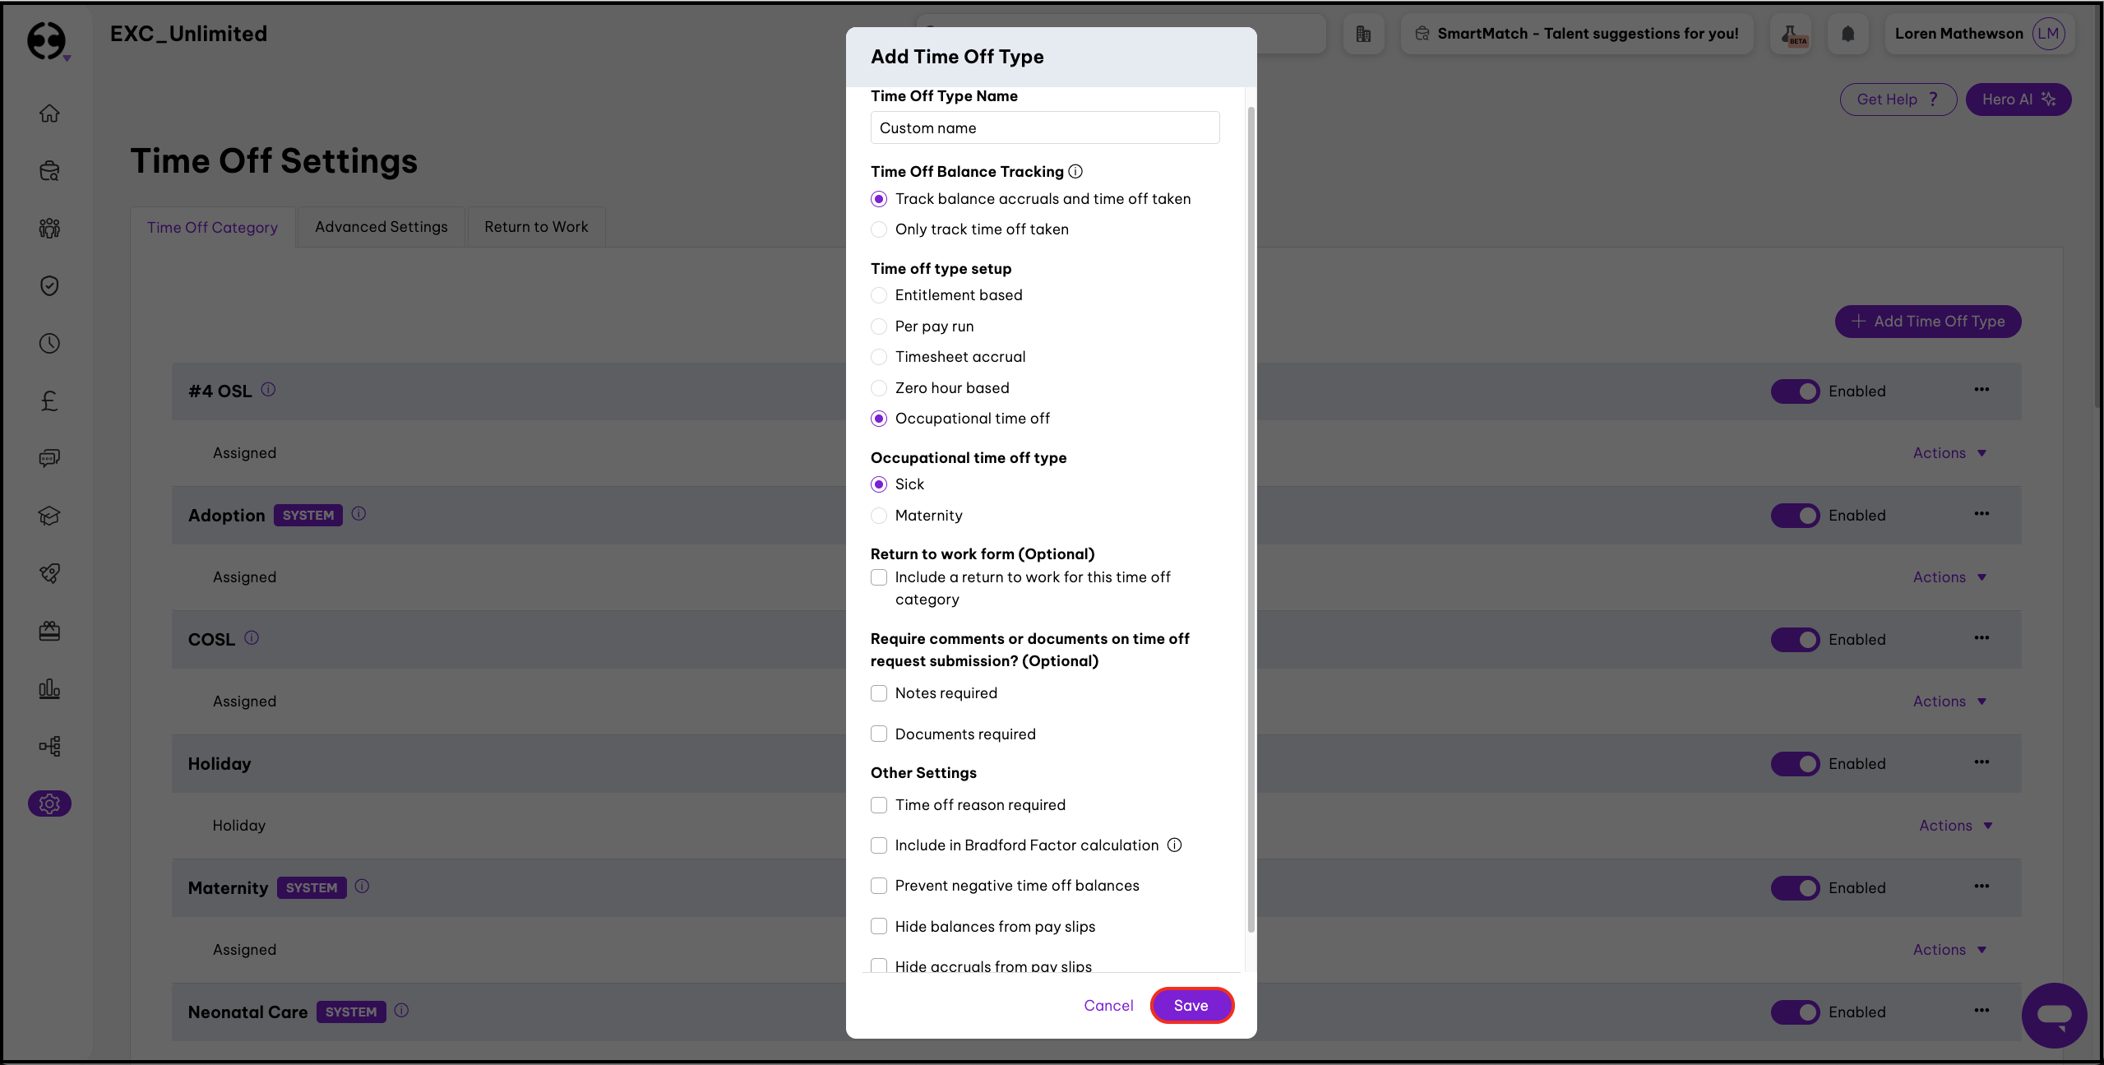The width and height of the screenshot is (2104, 1065).
Task: Open the pound payroll sidebar icon
Action: click(x=49, y=401)
